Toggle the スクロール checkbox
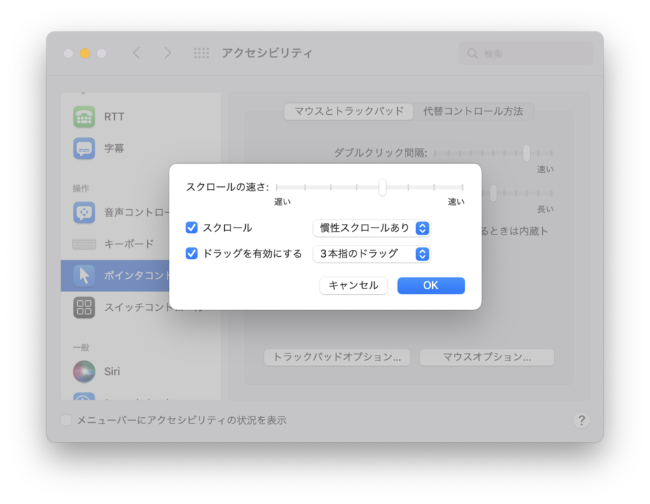This screenshot has width=650, height=504. pyautogui.click(x=191, y=227)
